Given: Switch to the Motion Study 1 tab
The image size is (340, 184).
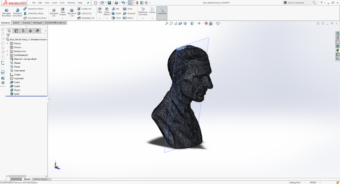Looking at the screenshot, I should click(41, 179).
